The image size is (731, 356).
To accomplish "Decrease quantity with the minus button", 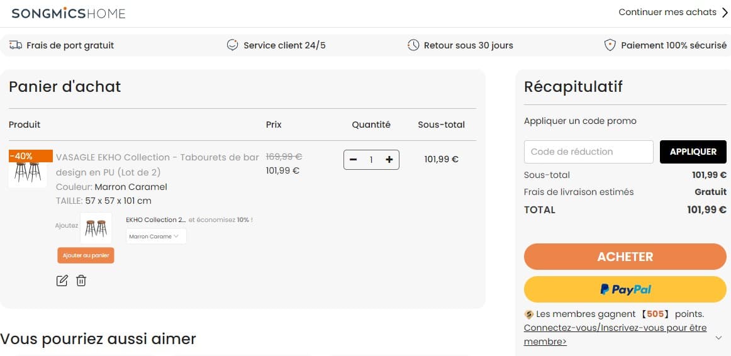I will coord(354,160).
